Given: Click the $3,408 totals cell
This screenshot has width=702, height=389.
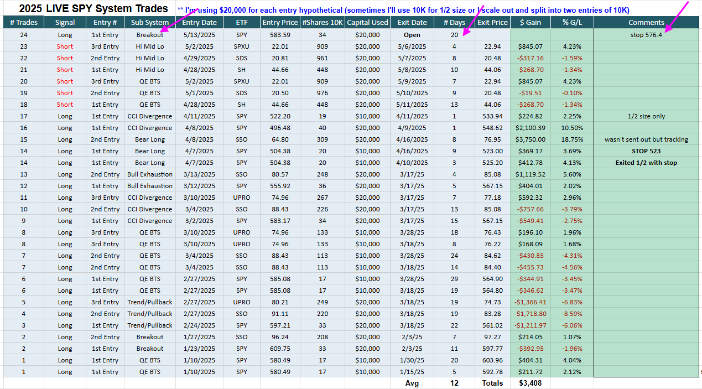Looking at the screenshot, I should click(x=531, y=383).
